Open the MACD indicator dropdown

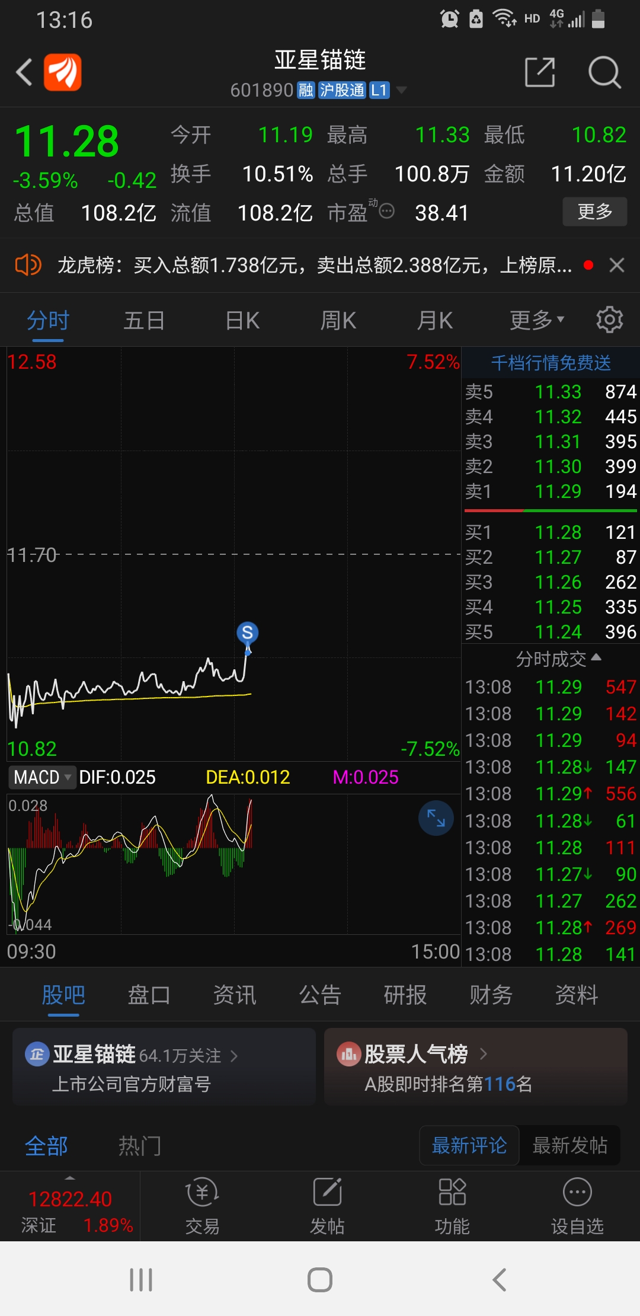click(42, 777)
